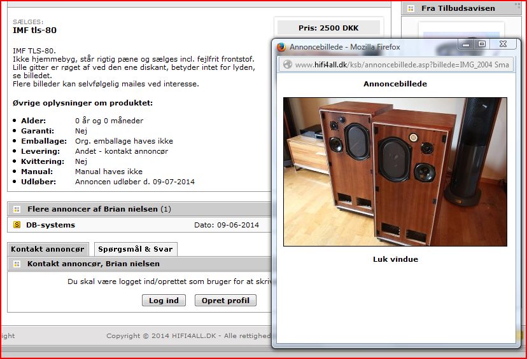The image size is (527, 359).
Task: Maximize the Annoncebillede popup window
Action: click(482, 44)
